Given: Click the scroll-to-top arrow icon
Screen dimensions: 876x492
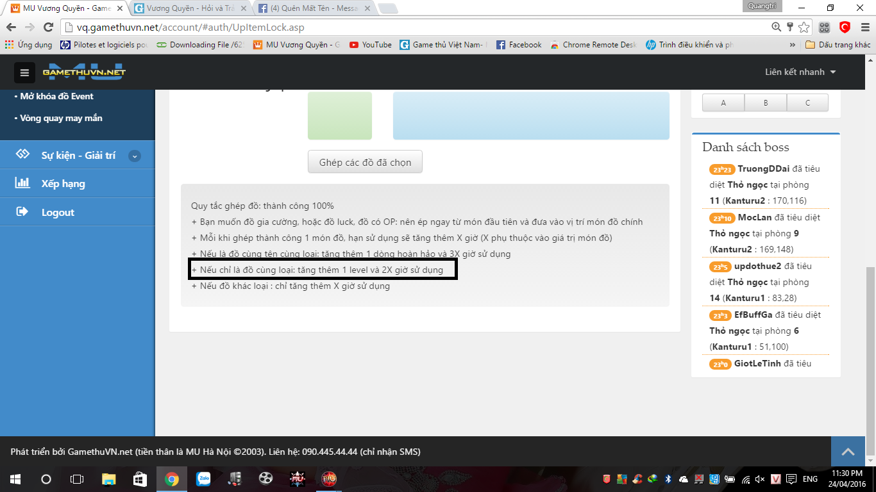Looking at the screenshot, I should tap(848, 452).
